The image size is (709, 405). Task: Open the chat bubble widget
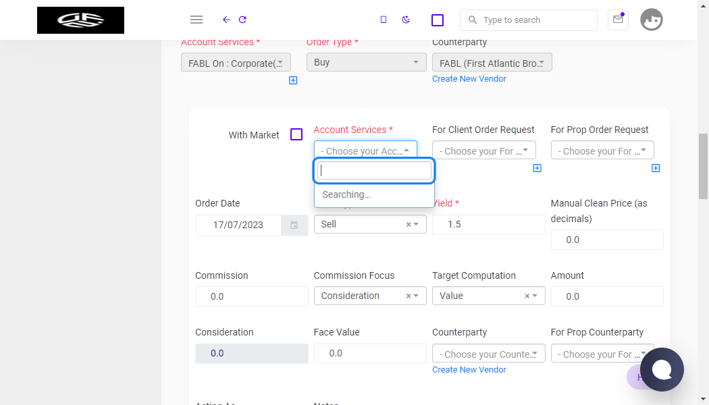point(662,369)
